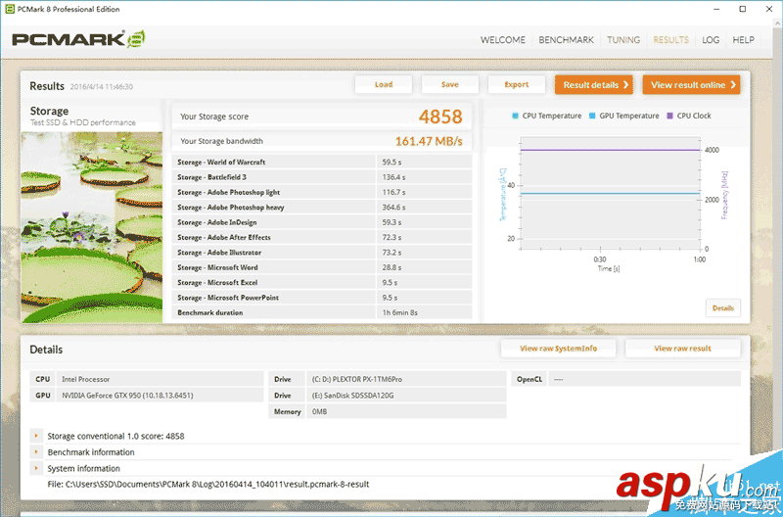Open Result details
The height and width of the screenshot is (517, 783).
[x=594, y=85]
